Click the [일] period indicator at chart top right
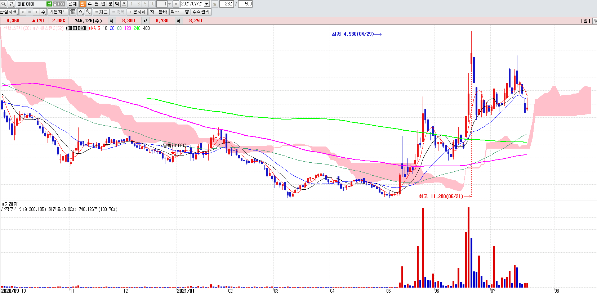 point(585,21)
